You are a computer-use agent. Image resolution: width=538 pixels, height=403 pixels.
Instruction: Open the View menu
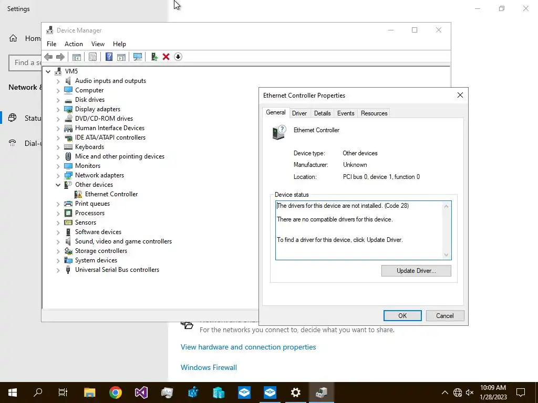pyautogui.click(x=98, y=44)
